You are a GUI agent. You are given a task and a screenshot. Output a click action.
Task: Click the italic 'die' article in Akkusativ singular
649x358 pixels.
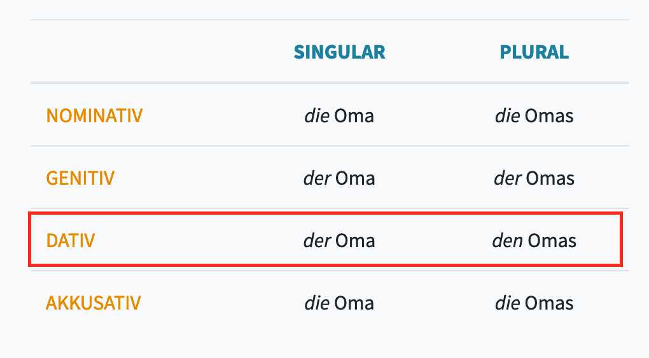pos(317,303)
